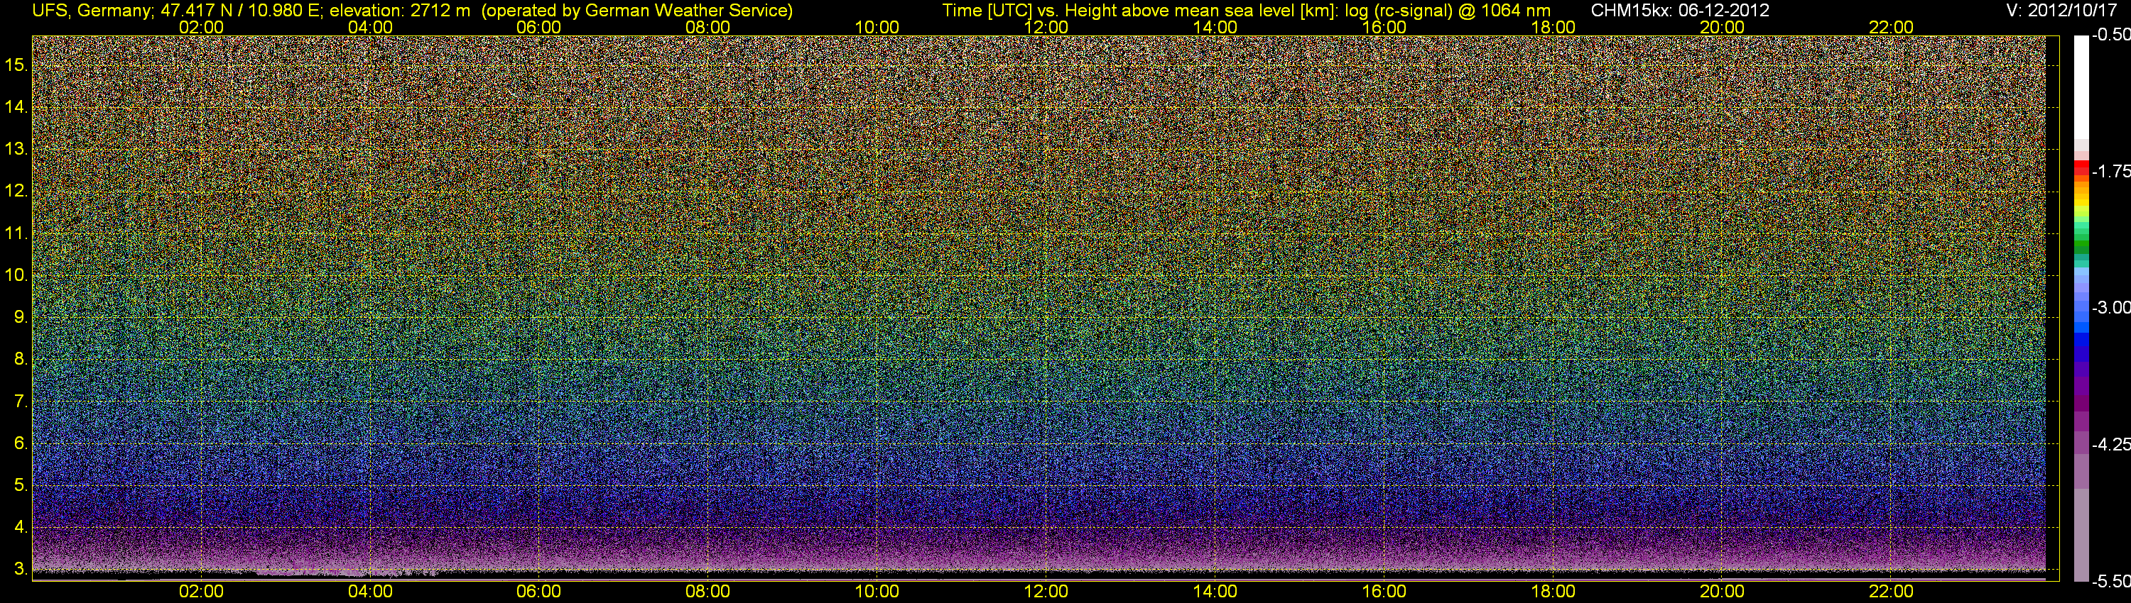The width and height of the screenshot is (2131, 603).
Task: Click the 02:00 label on the top time axis
Action: [x=201, y=27]
